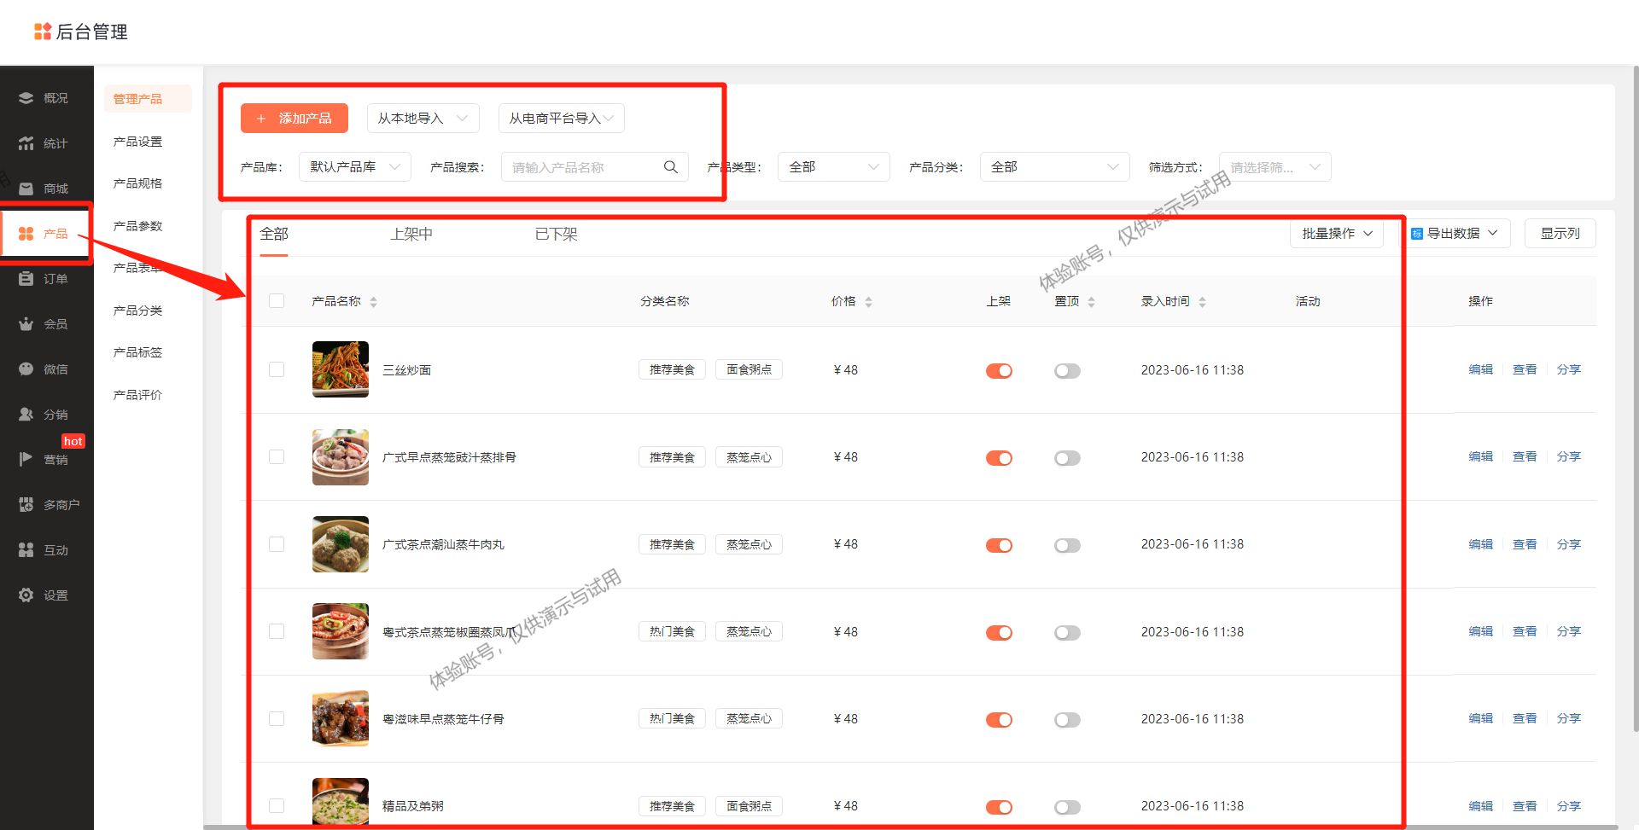Viewport: 1639px width, 830px height.
Task: Sort by 置顶 column arrows
Action: pos(1091,302)
